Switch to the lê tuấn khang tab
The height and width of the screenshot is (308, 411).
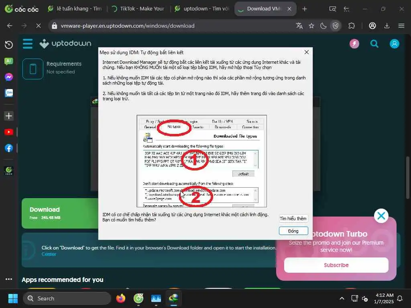(75, 9)
